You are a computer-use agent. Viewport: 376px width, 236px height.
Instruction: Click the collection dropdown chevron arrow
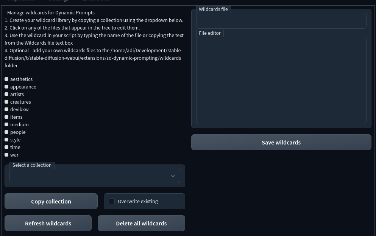(x=173, y=176)
